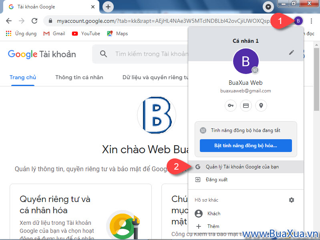This screenshot has width=320, height=240.
Task: Select Đăng xuất to sign out
Action: tap(246, 180)
